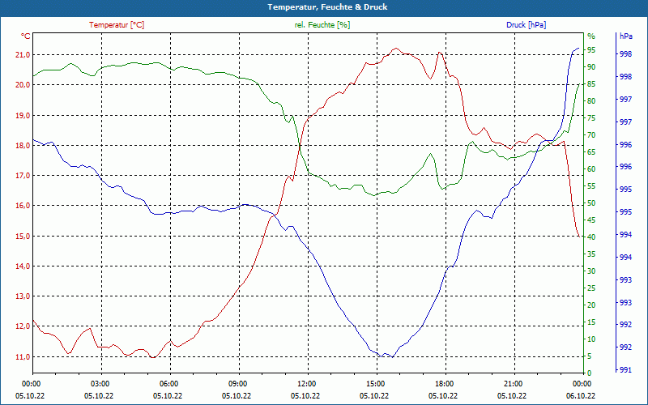
Task: Click the '11,0' temperature axis value
Action: click(23, 356)
